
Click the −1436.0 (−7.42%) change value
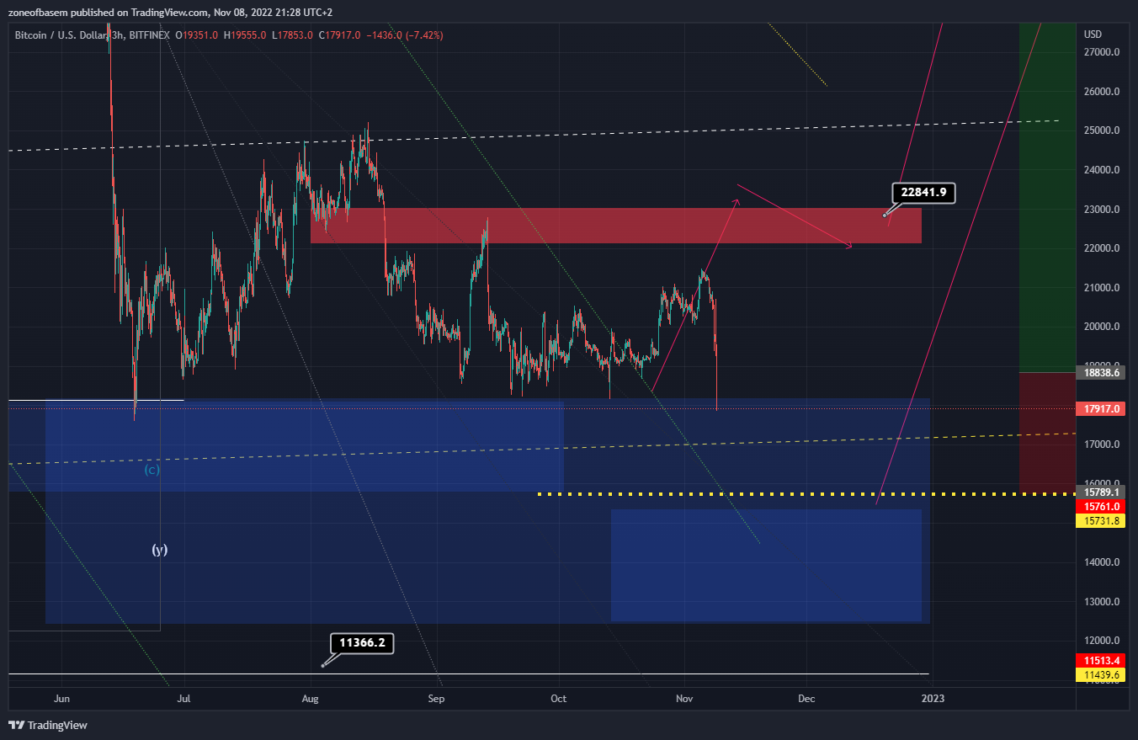[407, 35]
